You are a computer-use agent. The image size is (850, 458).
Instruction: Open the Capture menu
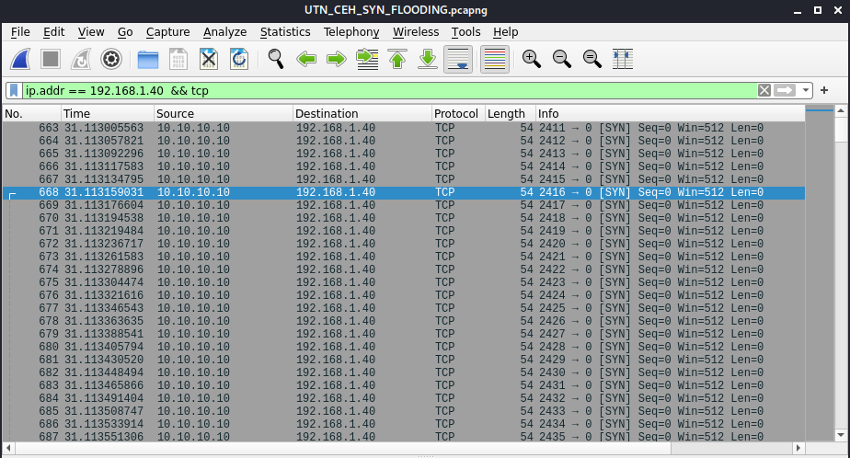(168, 32)
